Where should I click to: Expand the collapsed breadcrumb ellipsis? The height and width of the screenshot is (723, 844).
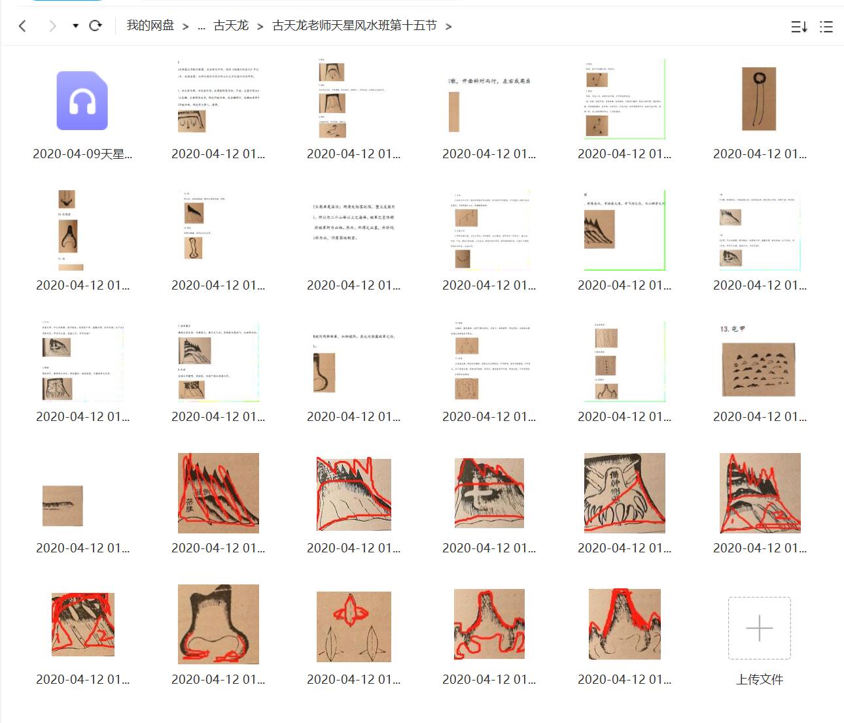point(201,26)
